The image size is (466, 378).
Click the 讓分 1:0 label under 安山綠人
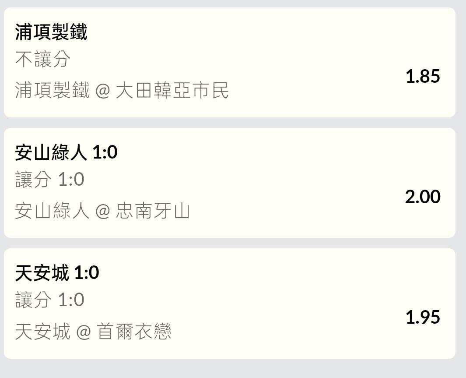pos(50,180)
